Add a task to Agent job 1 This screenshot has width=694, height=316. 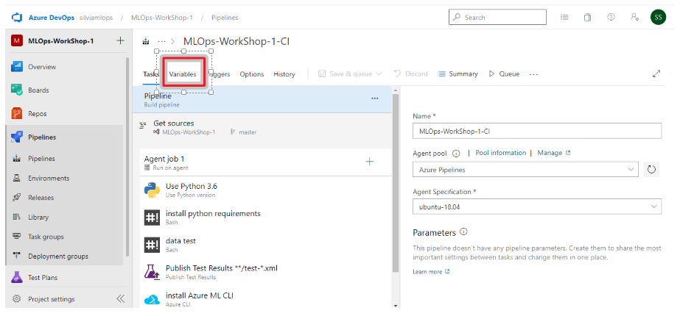pos(370,162)
